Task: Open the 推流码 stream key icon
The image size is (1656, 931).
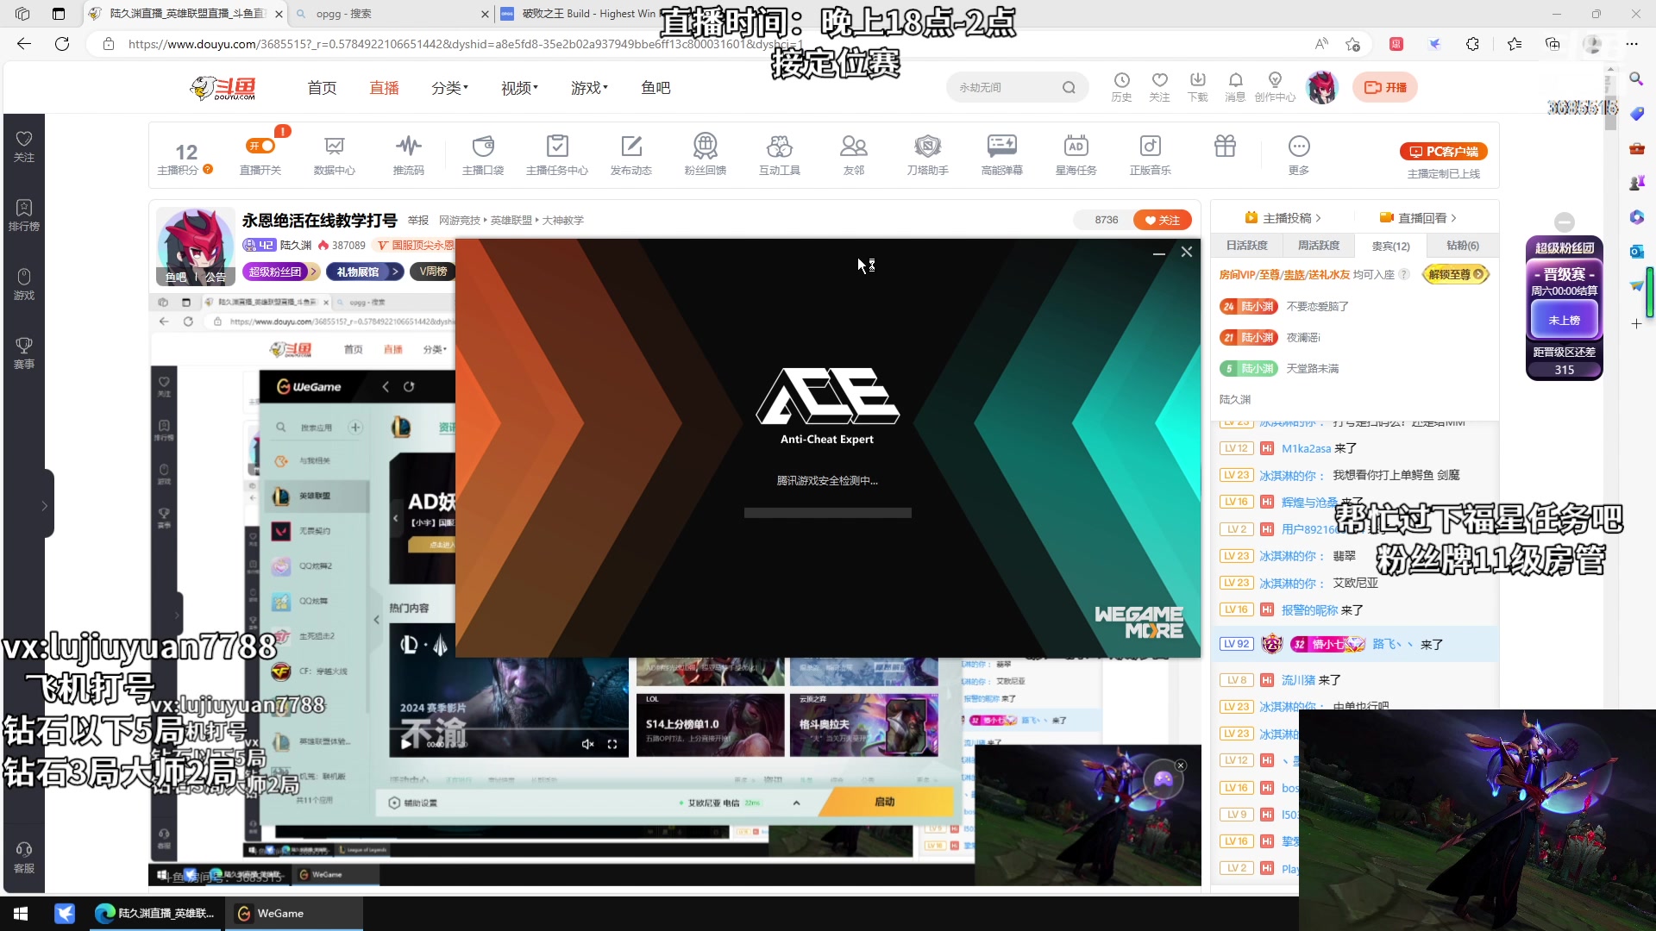Action: click(408, 154)
